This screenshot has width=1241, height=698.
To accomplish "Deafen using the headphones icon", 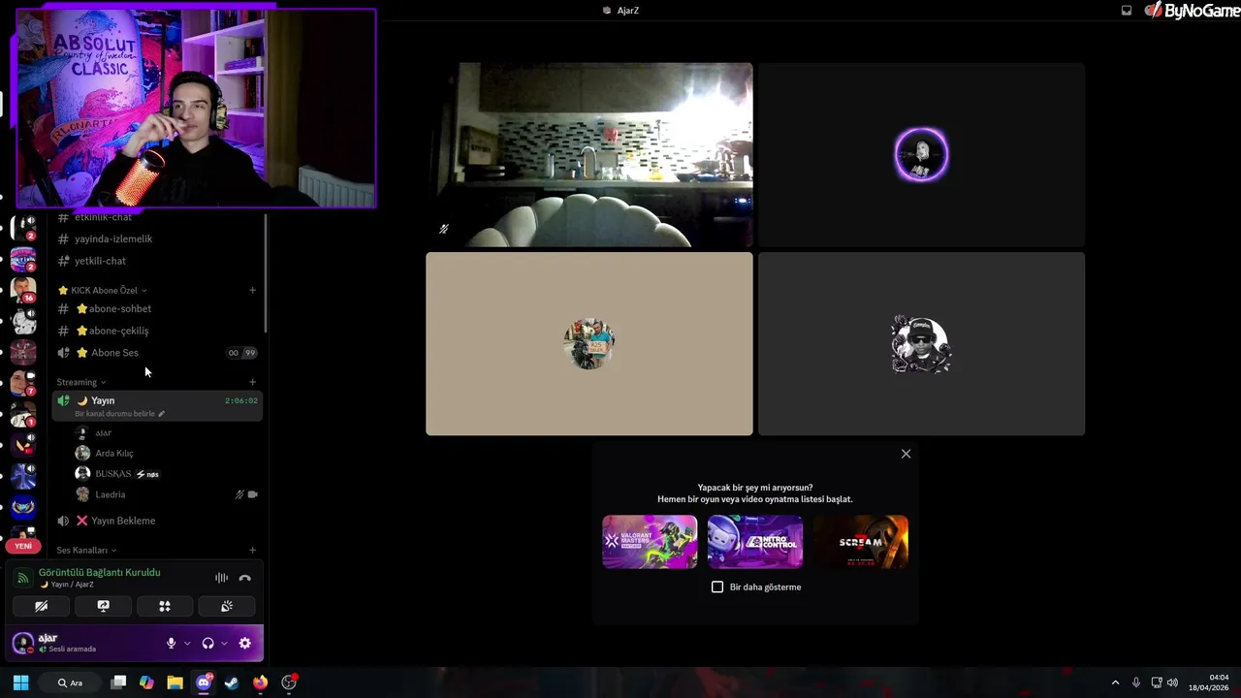I will (x=207, y=643).
